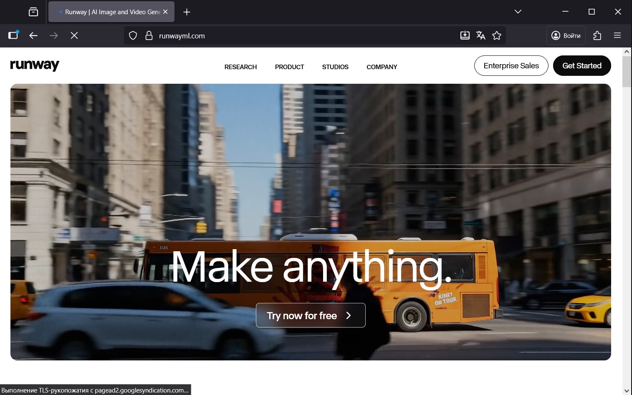Viewport: 632px width, 395px height.
Task: Open the STUDIOS menu
Action: coord(335,67)
